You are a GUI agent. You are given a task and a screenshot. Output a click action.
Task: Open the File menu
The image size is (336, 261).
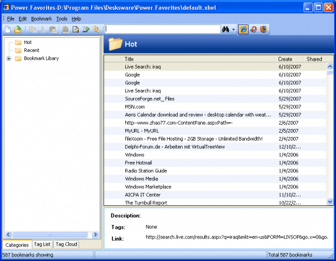10,19
